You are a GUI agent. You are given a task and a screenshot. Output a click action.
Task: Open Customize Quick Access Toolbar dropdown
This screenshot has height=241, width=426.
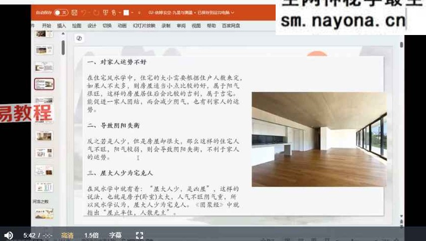point(139,12)
